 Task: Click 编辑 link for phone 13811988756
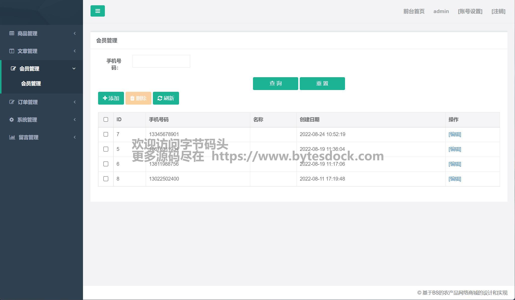[x=455, y=164]
